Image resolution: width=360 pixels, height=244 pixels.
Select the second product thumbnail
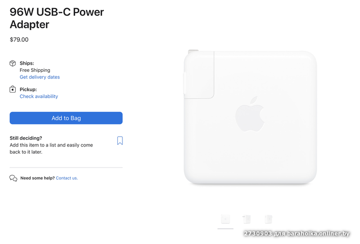point(247,219)
